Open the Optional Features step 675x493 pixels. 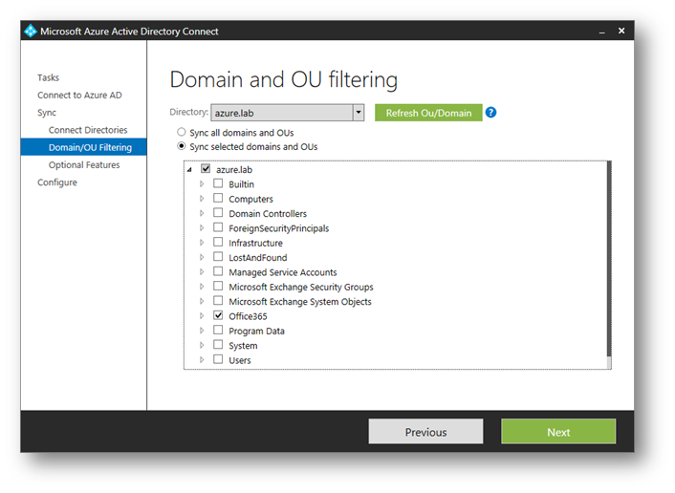(x=84, y=164)
